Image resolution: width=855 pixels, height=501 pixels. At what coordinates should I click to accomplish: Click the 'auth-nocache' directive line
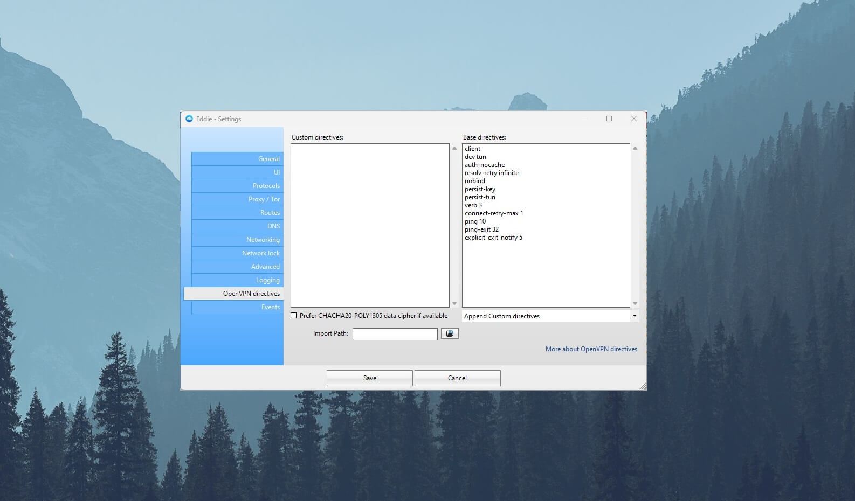tap(485, 165)
